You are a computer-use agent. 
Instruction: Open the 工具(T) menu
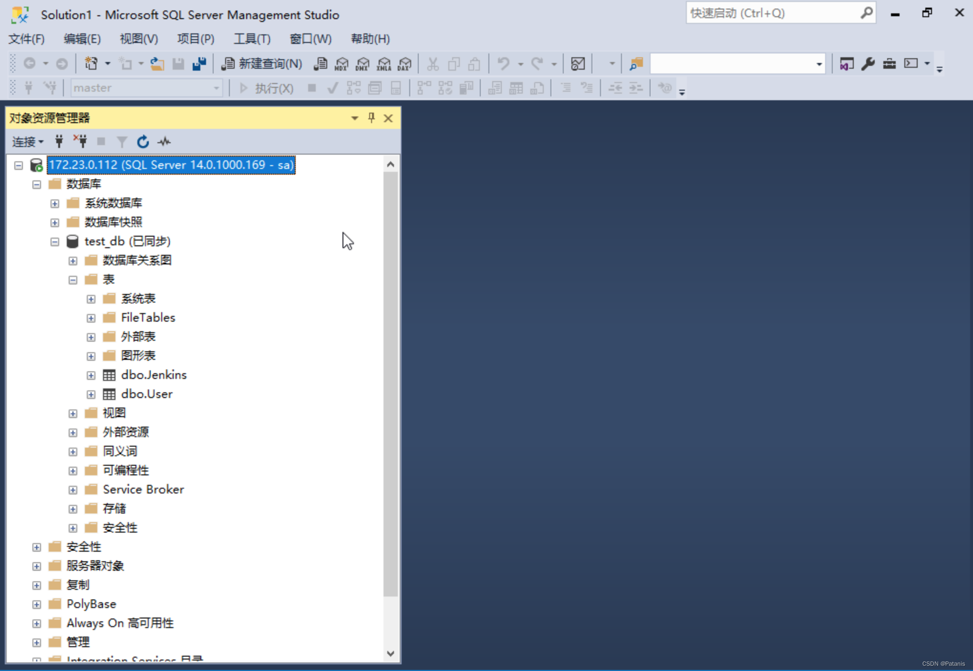(252, 39)
